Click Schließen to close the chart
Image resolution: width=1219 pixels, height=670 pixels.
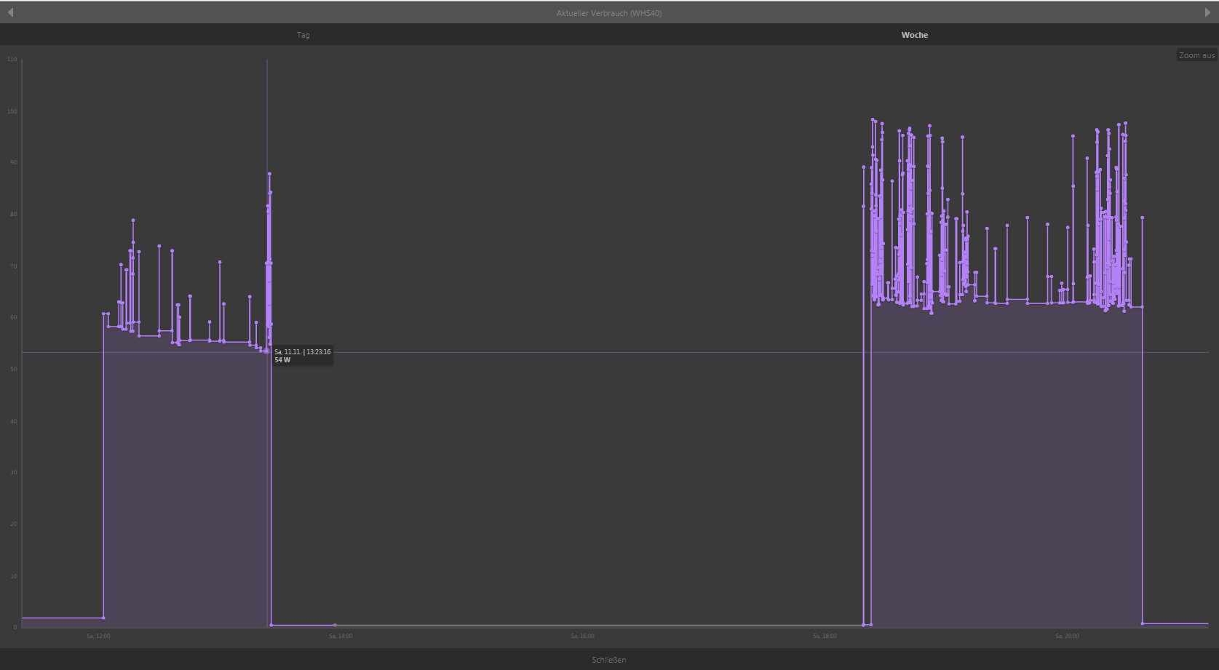click(x=609, y=660)
